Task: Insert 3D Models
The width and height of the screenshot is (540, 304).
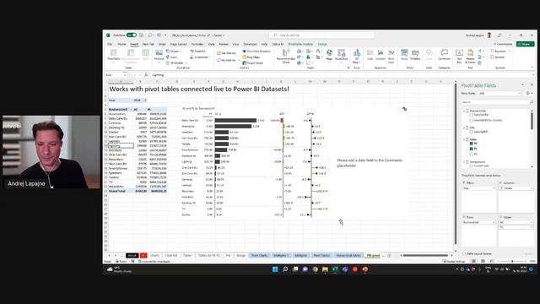Action: coord(176,62)
